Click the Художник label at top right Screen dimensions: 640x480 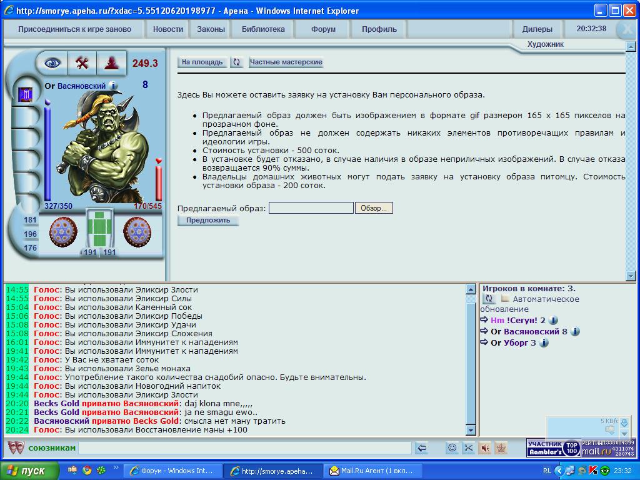point(545,44)
